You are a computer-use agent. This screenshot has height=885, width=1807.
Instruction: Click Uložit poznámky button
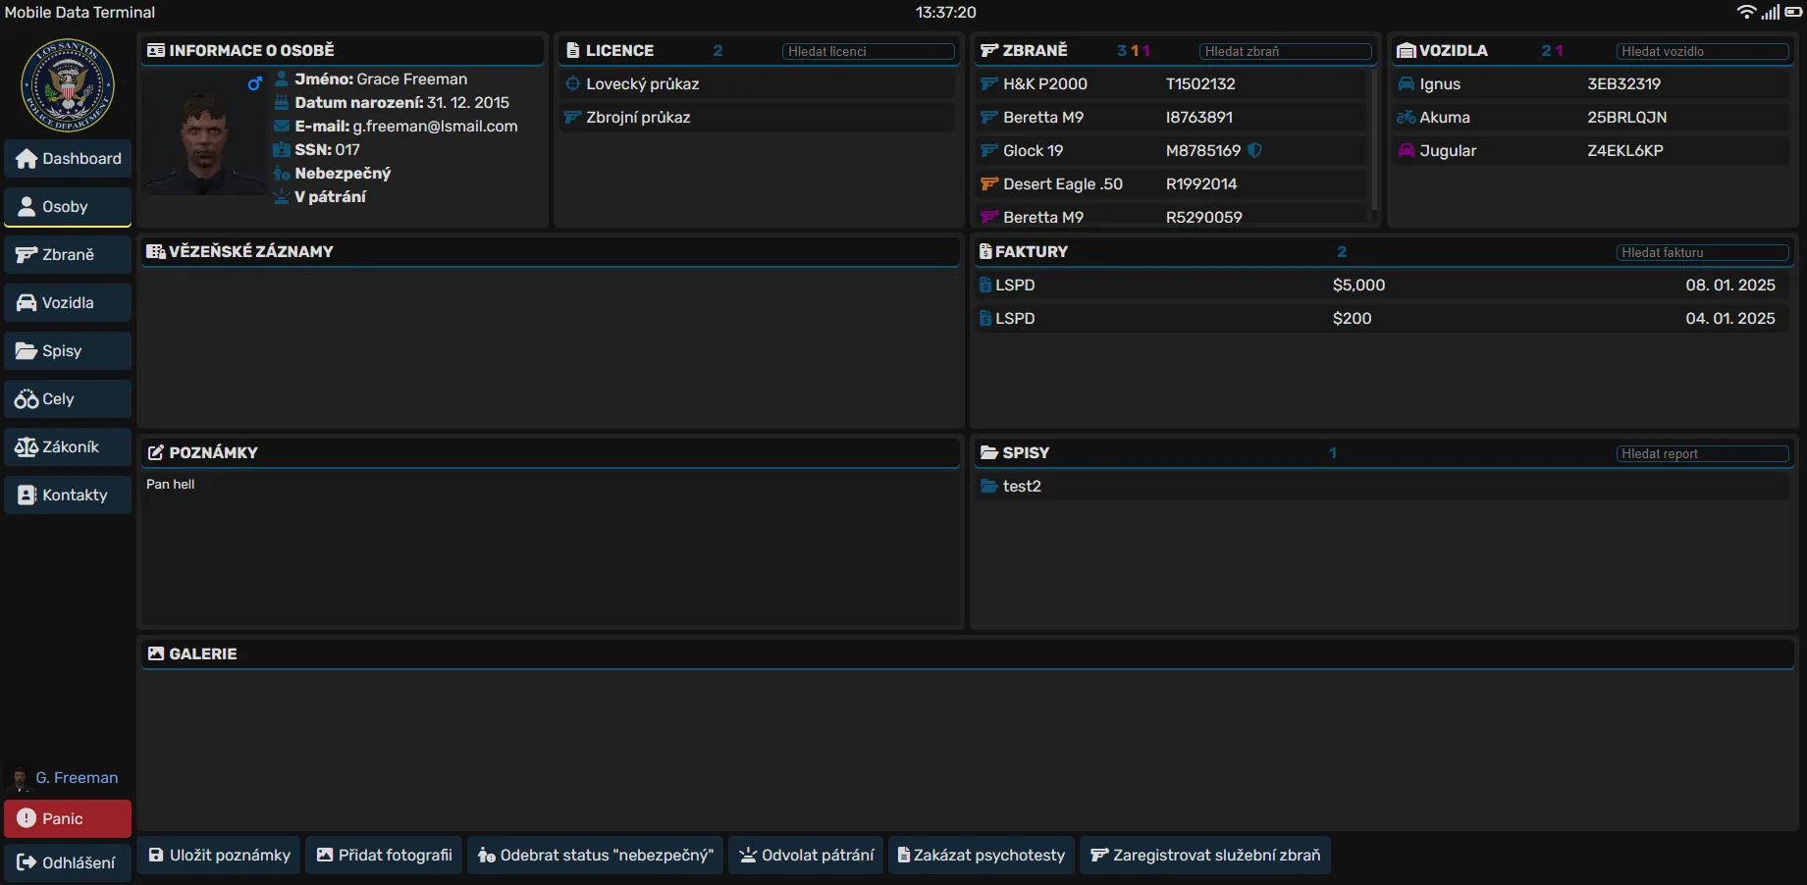tap(219, 855)
